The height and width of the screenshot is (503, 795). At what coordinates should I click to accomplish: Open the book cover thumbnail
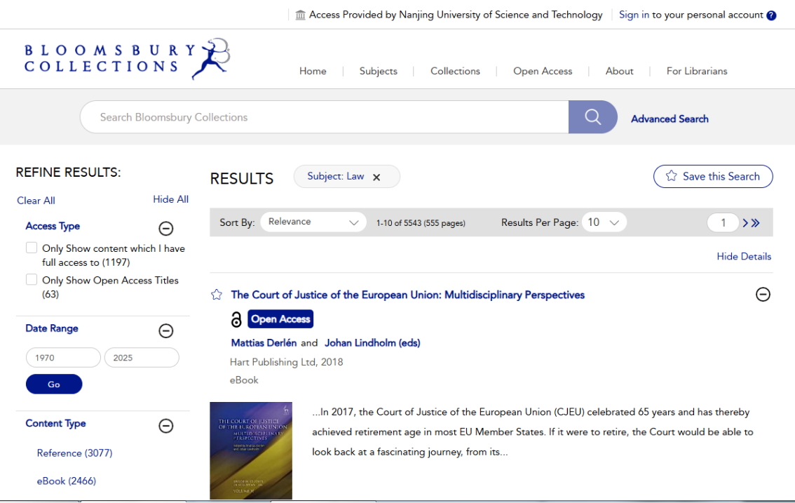(x=251, y=450)
